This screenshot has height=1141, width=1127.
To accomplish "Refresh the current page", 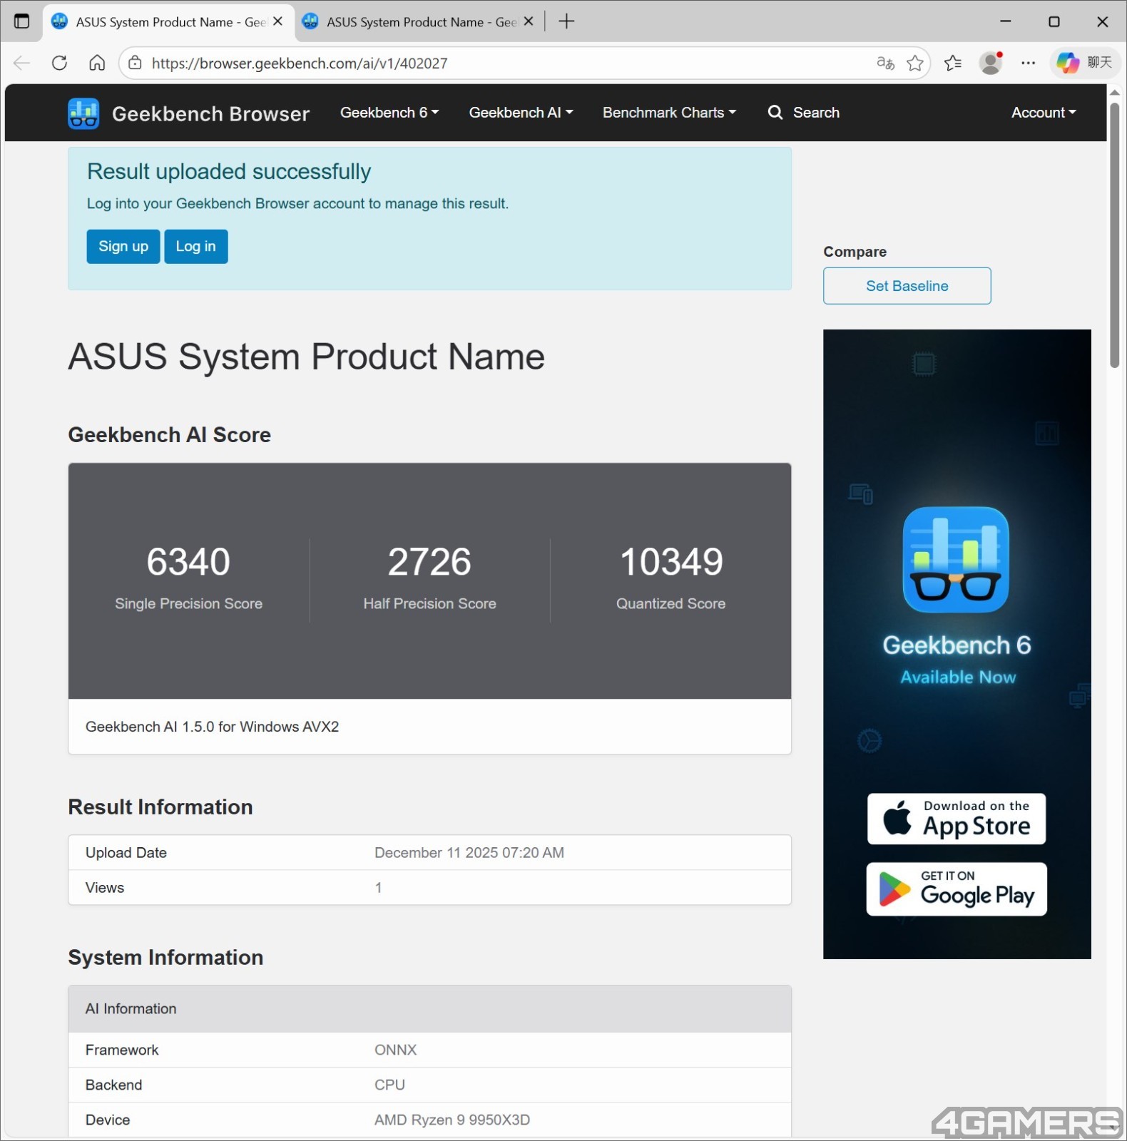I will (x=60, y=63).
